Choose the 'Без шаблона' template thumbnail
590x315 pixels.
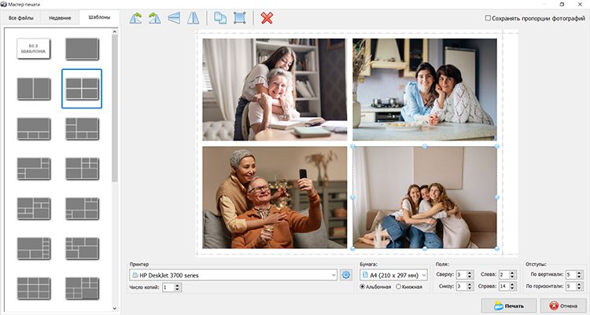click(33, 49)
